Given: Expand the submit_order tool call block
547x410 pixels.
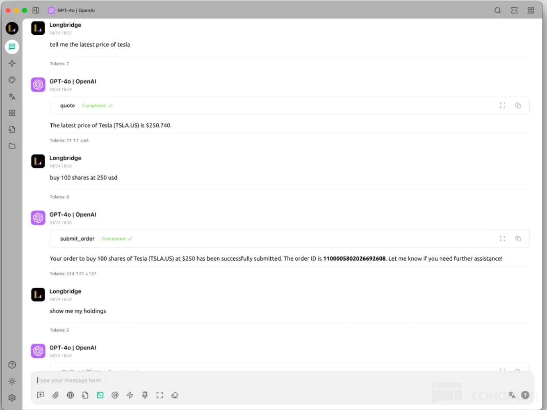Looking at the screenshot, I should click(289, 239).
